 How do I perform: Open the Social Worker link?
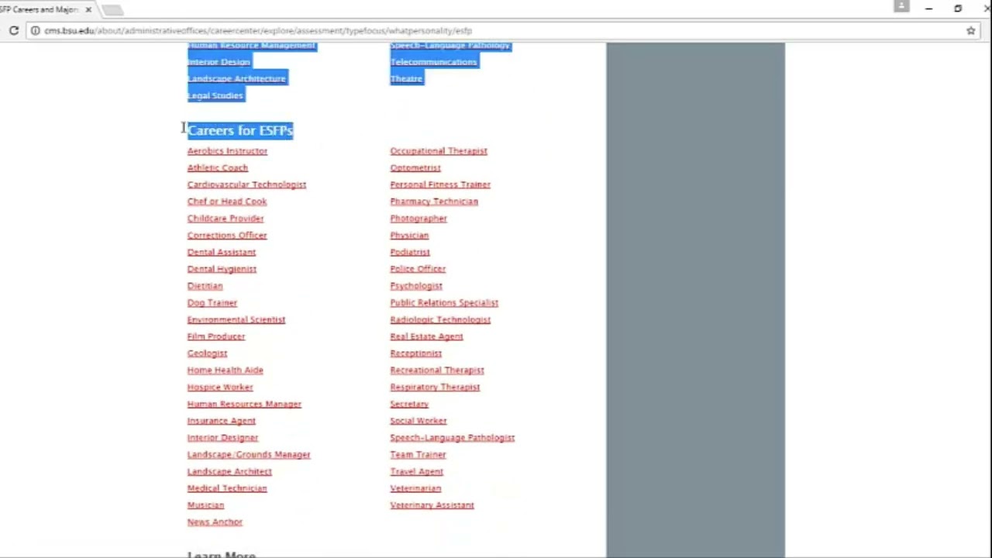pyautogui.click(x=418, y=421)
